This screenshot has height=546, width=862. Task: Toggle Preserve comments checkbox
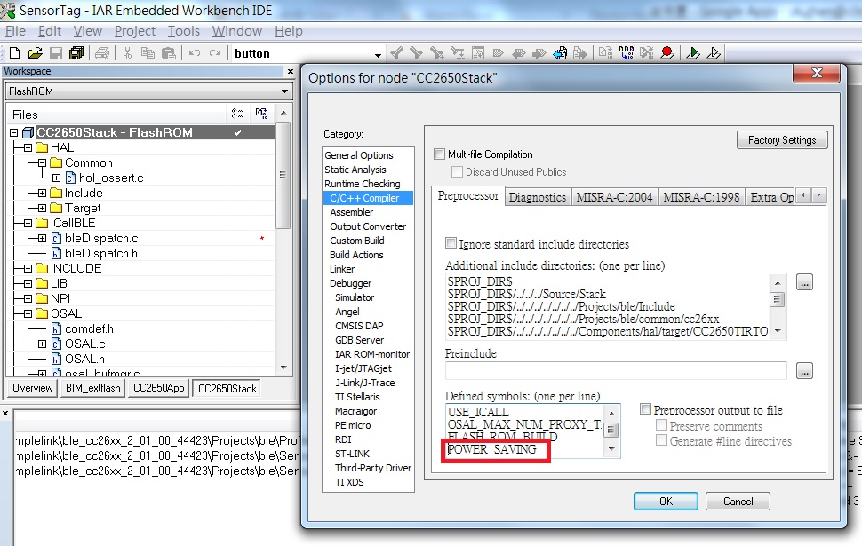point(662,425)
